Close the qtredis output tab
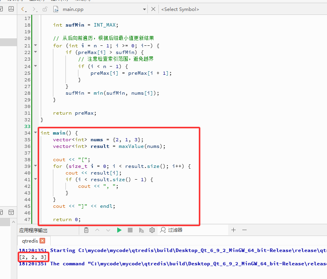This screenshot has height=279, width=327. (x=42, y=241)
